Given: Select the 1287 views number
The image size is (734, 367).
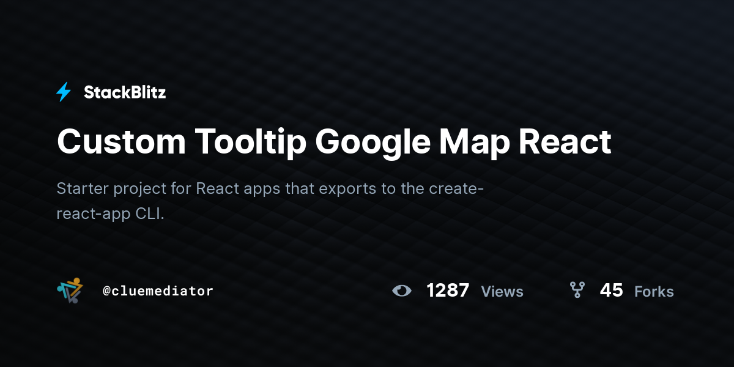Looking at the screenshot, I should (448, 291).
